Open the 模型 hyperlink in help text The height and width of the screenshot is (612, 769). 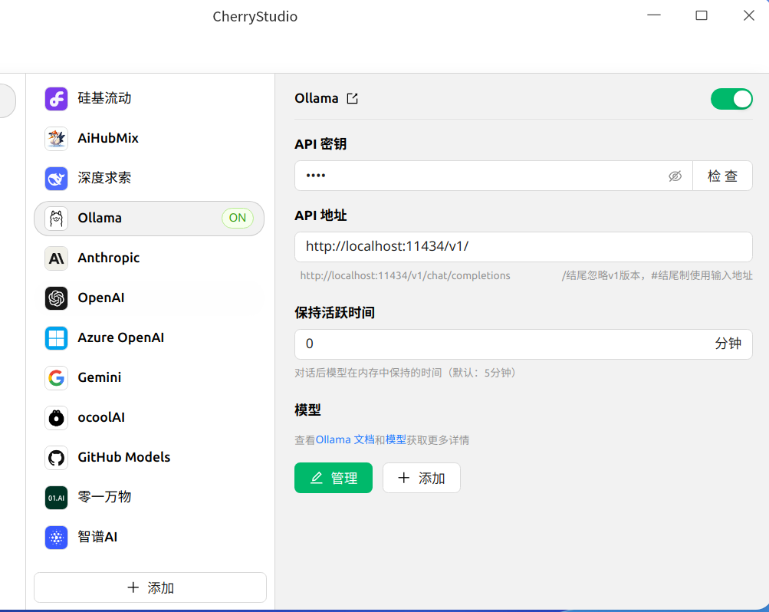pos(396,440)
